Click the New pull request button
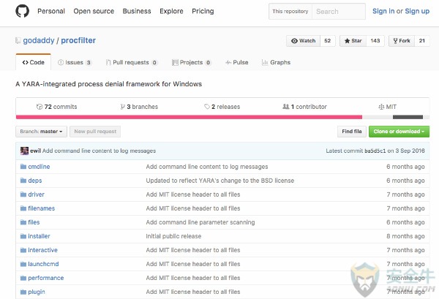 pos(95,132)
